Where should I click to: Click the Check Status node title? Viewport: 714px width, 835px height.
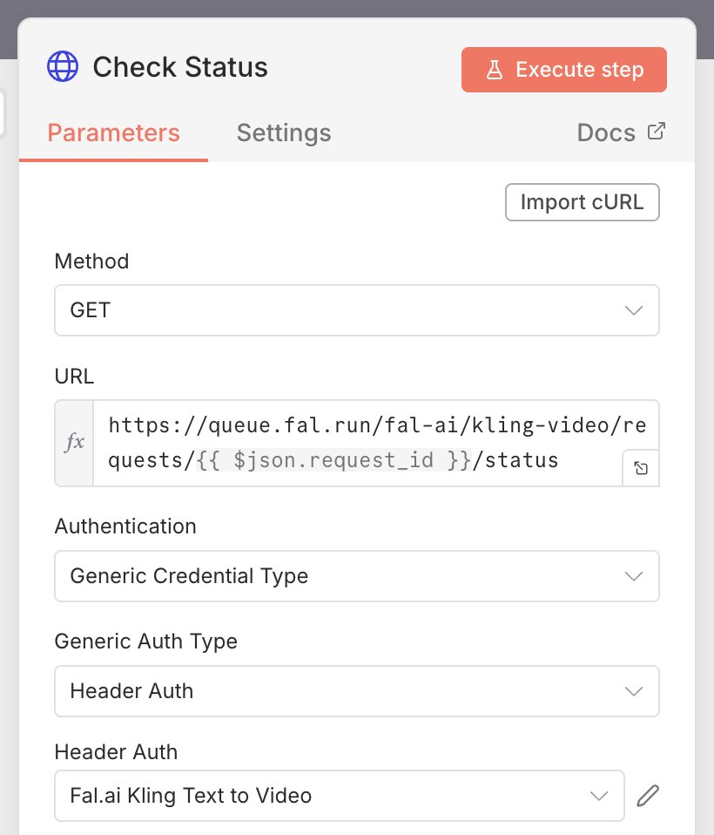[179, 67]
